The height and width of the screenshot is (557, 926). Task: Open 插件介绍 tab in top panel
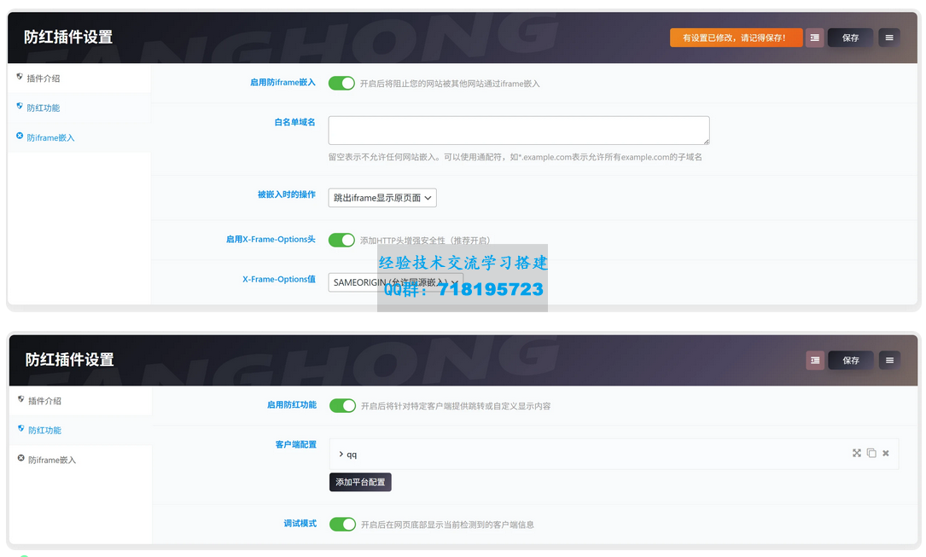click(x=79, y=78)
